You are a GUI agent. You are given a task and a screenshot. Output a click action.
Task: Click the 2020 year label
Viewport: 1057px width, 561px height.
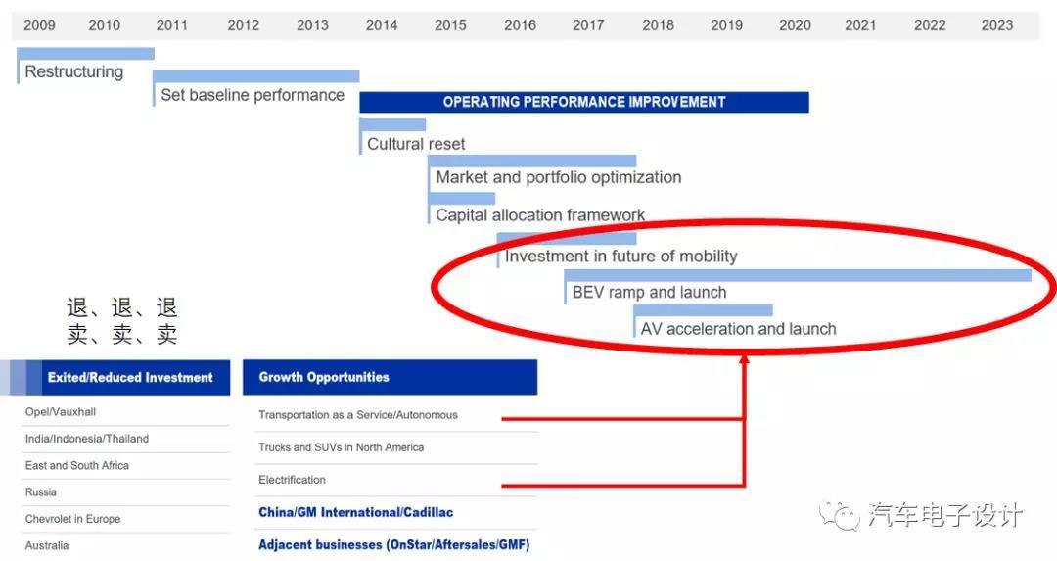coord(795,25)
